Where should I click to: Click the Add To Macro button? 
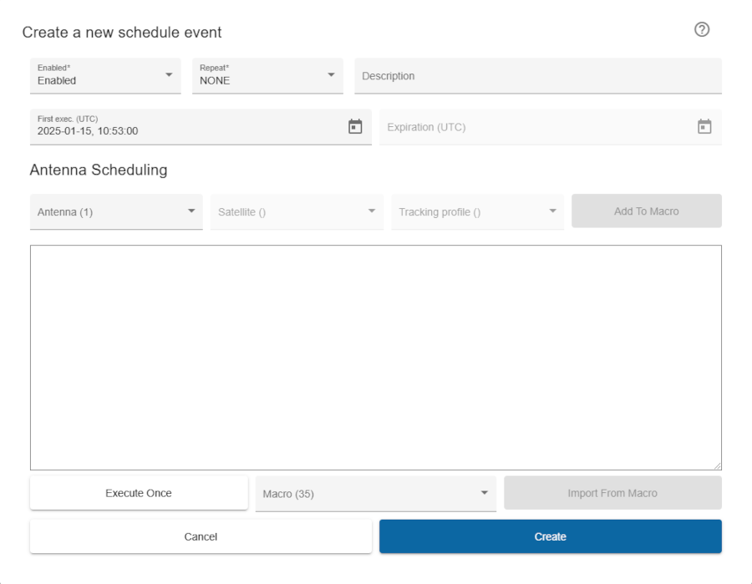[x=646, y=211]
